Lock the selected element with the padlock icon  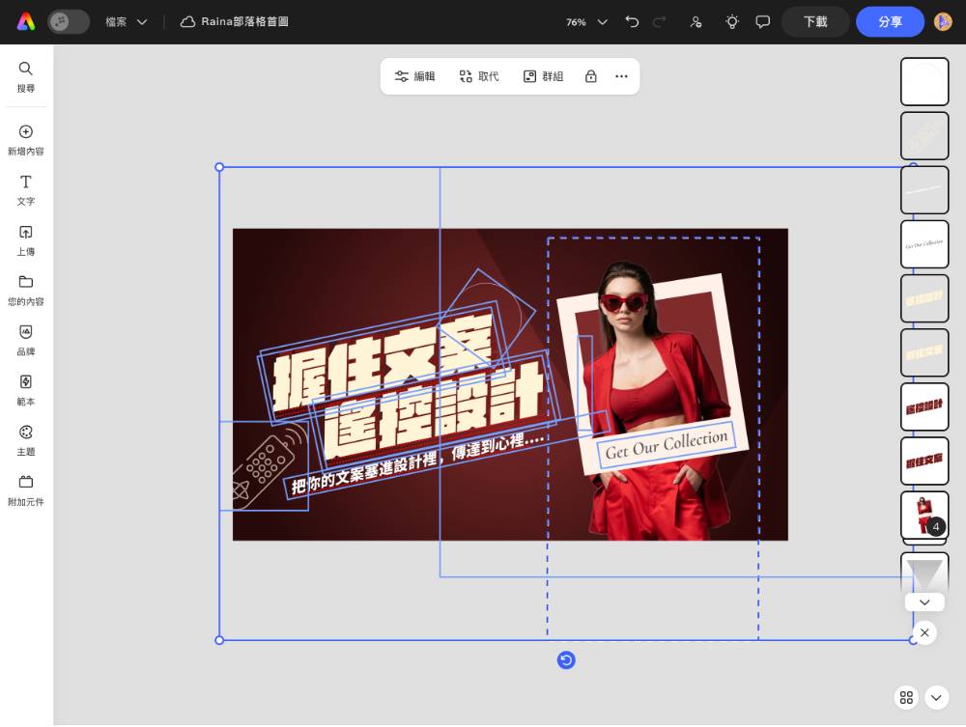[x=590, y=75]
